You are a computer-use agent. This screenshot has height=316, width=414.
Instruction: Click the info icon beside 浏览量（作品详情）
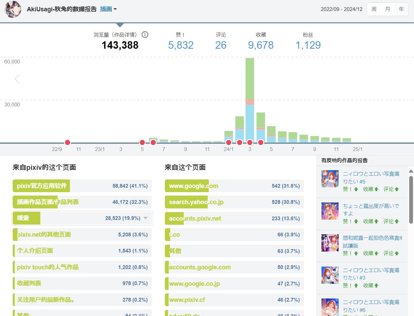click(145, 35)
